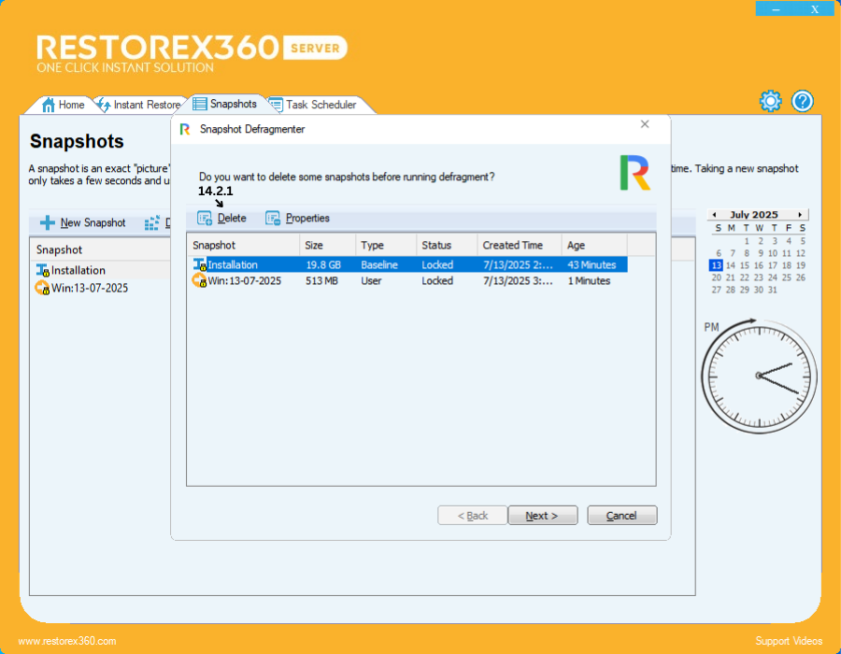The image size is (841, 654).
Task: Click the Installation icon in the main snapshot list
Action: (43, 270)
